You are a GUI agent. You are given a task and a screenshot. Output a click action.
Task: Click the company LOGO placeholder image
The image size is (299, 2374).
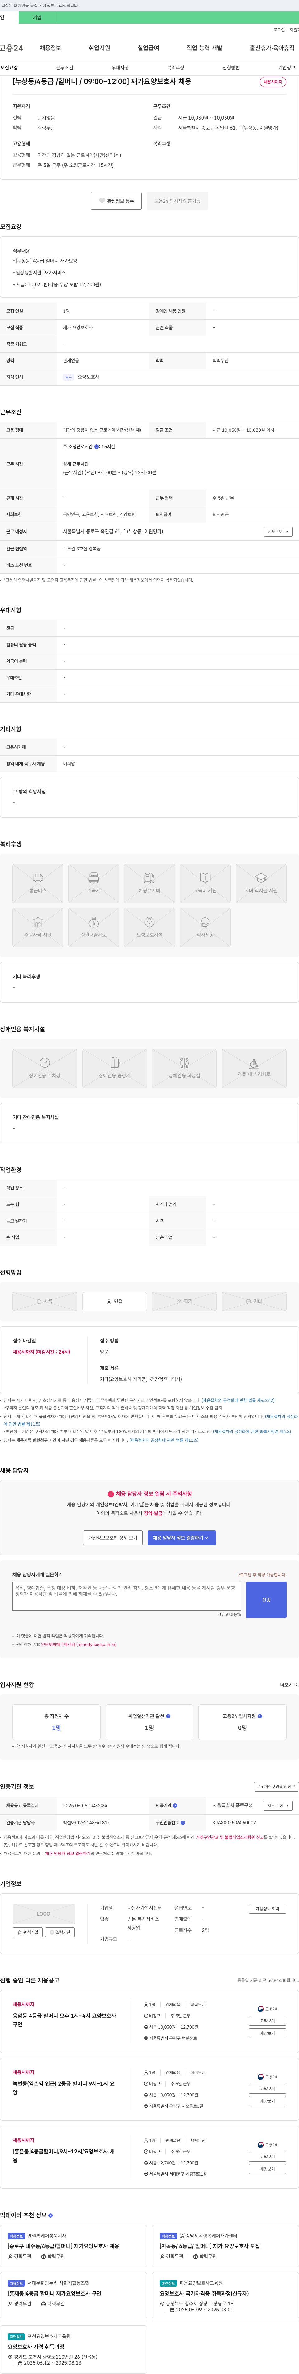click(43, 1913)
